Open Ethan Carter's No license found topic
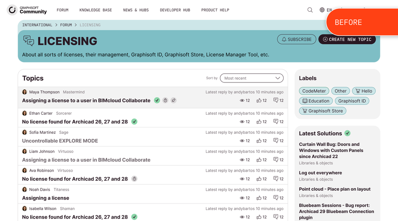The height and width of the screenshot is (221, 398). click(75, 122)
